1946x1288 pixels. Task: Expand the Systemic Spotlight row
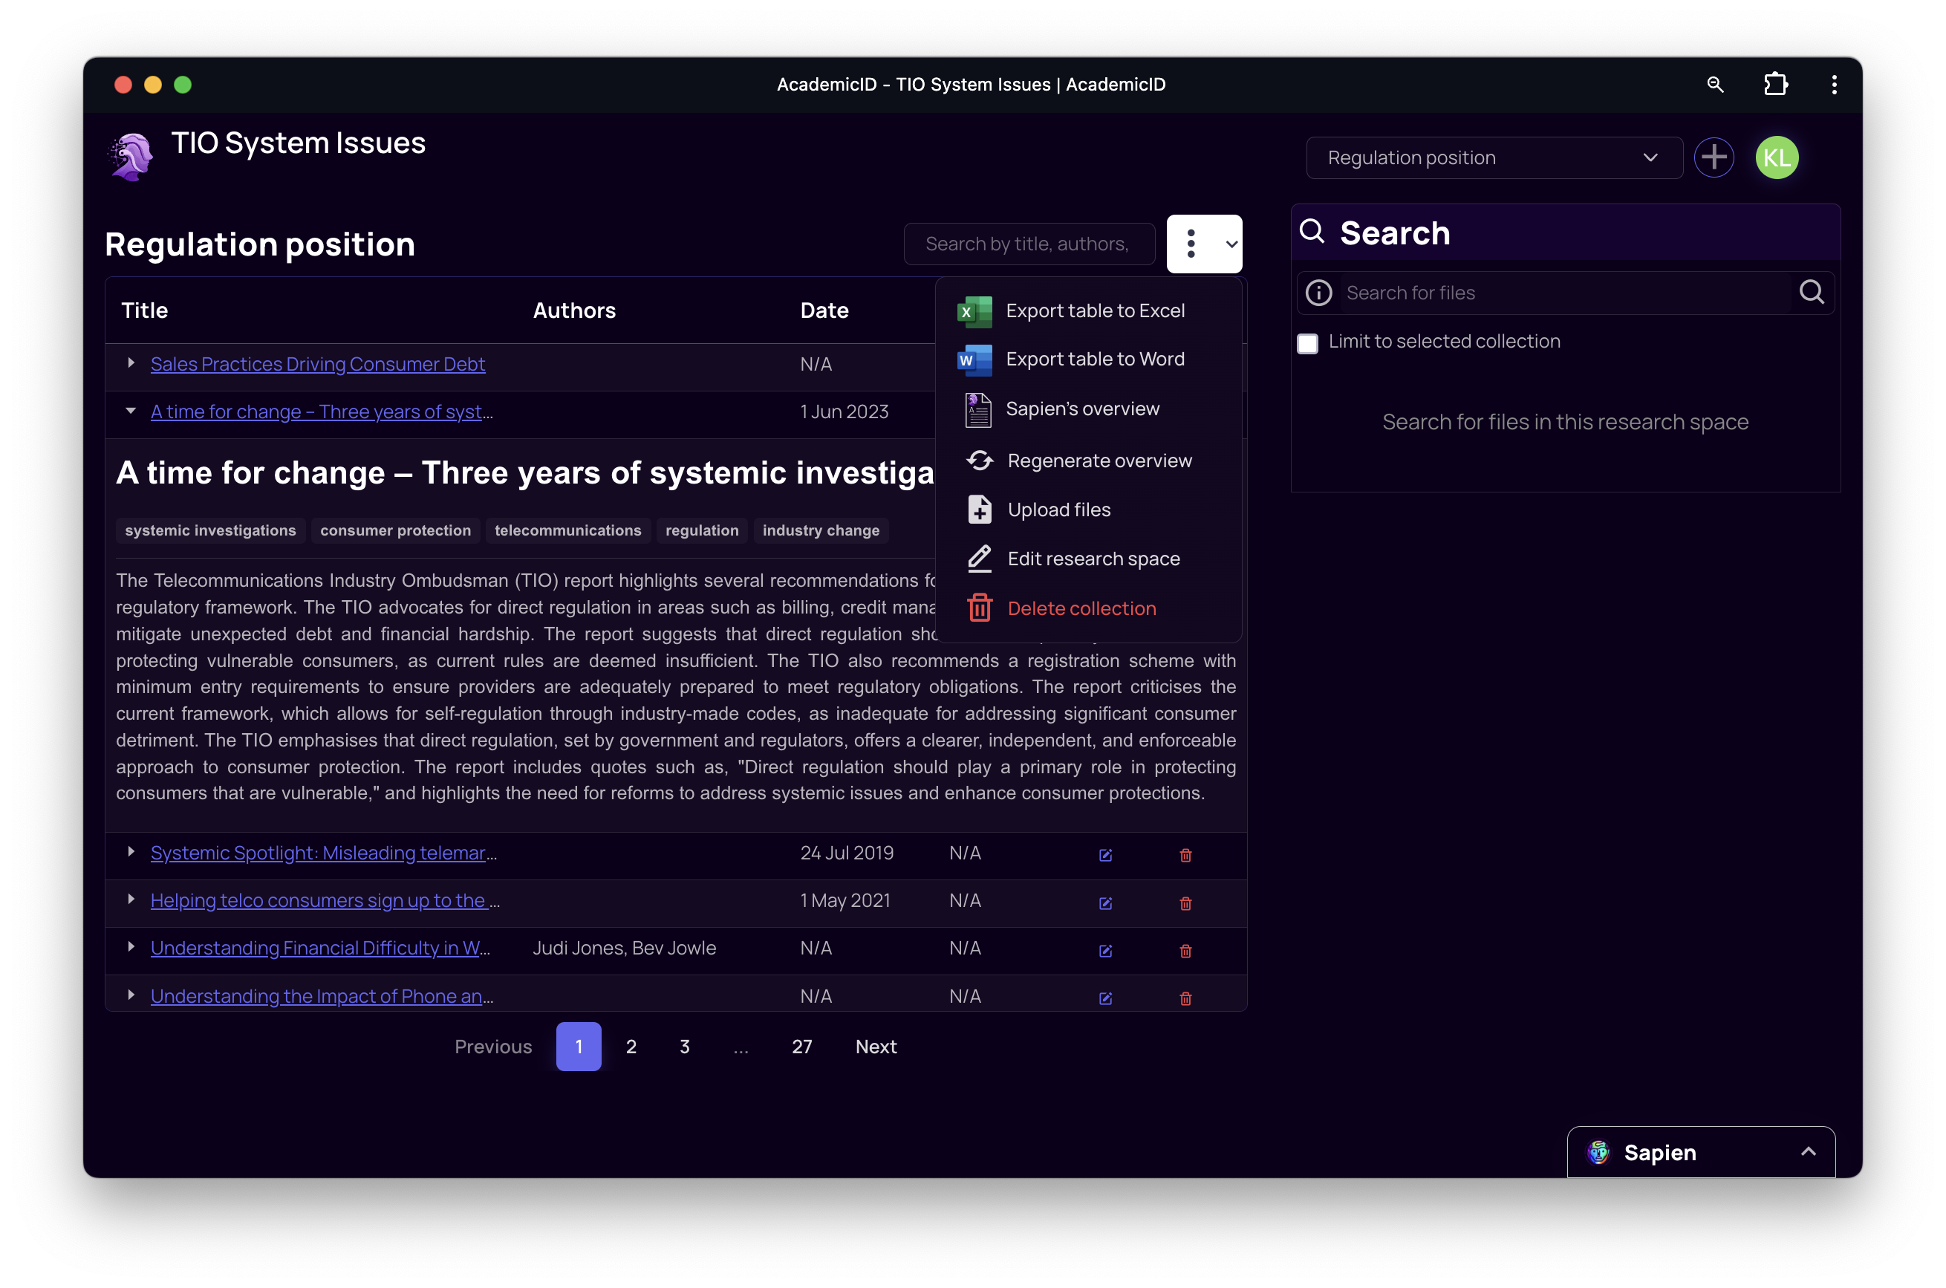pyautogui.click(x=131, y=852)
